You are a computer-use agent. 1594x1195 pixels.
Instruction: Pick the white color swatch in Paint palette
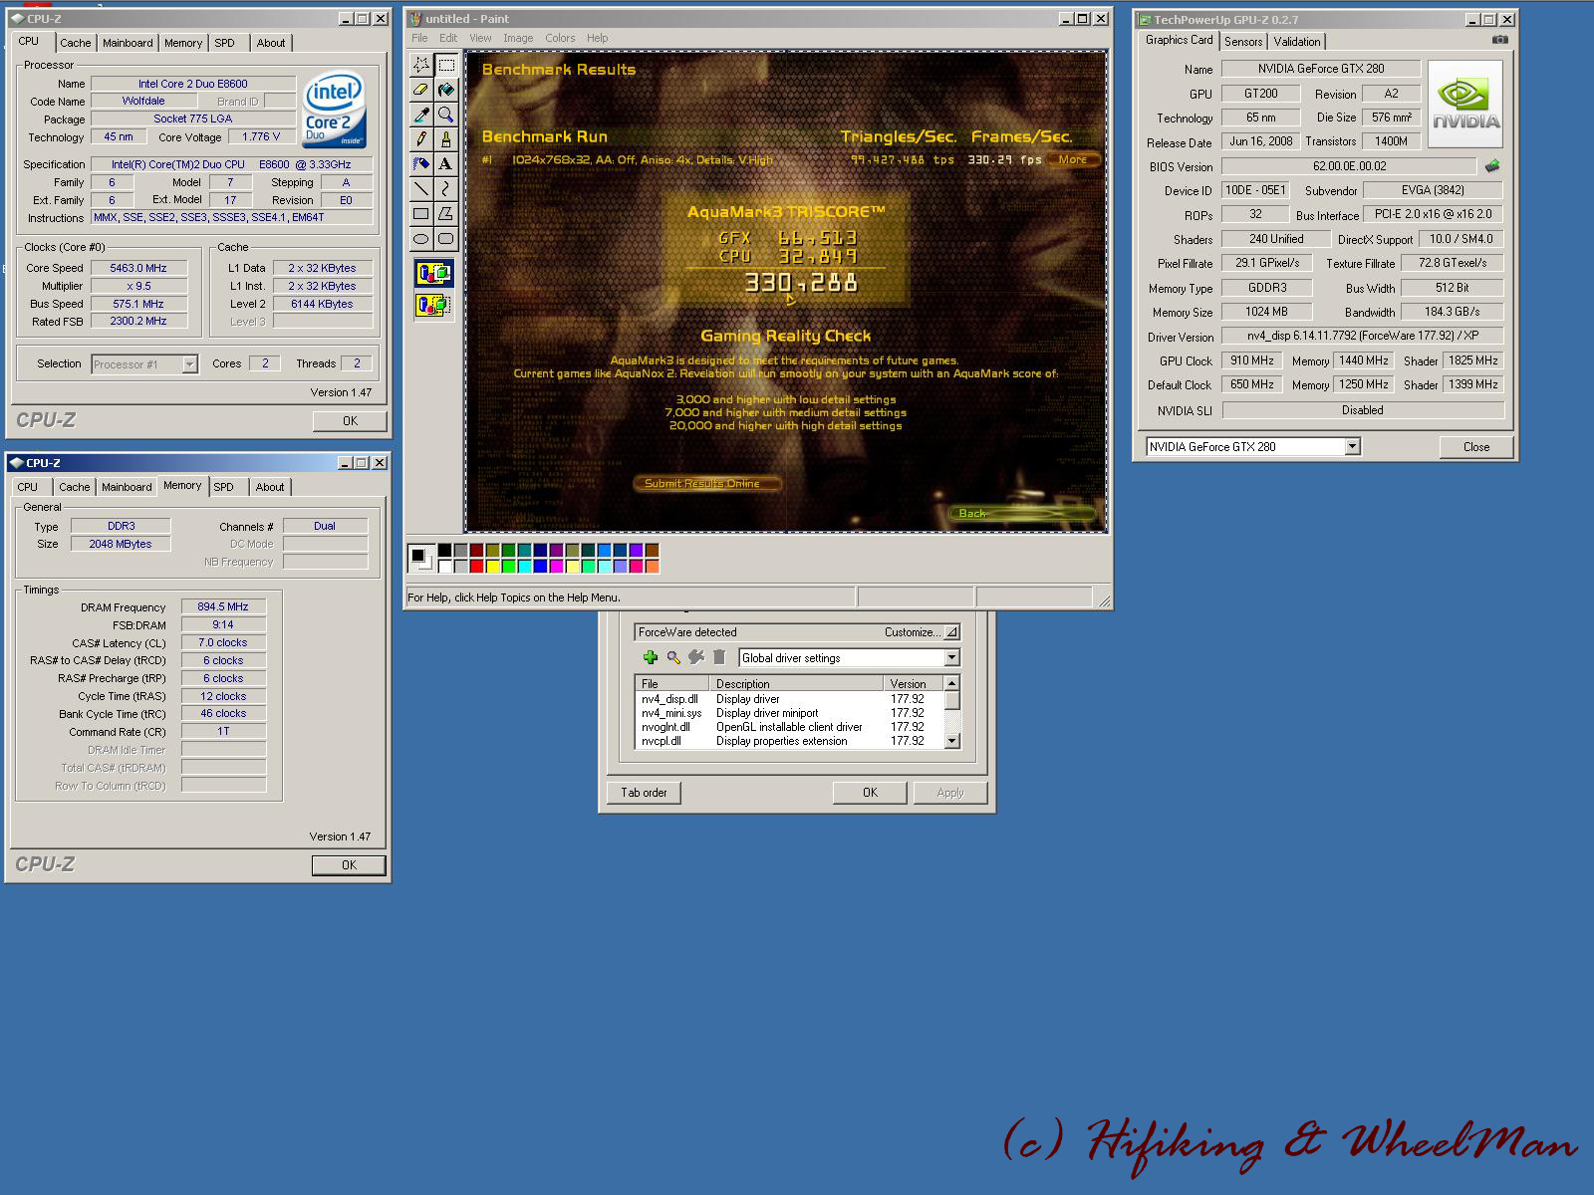[x=445, y=567]
